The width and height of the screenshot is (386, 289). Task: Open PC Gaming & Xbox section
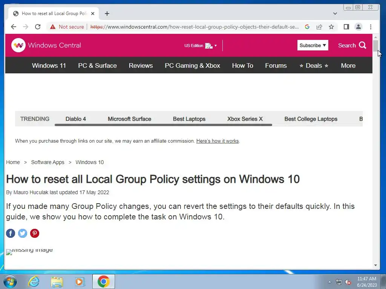coord(193,65)
